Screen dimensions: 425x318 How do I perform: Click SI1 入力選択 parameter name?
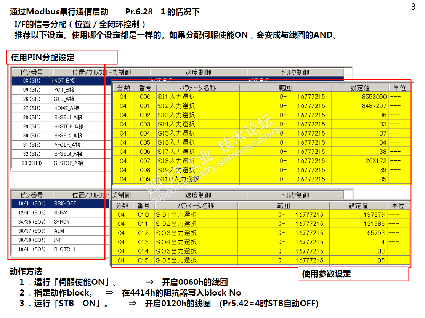(x=176, y=97)
